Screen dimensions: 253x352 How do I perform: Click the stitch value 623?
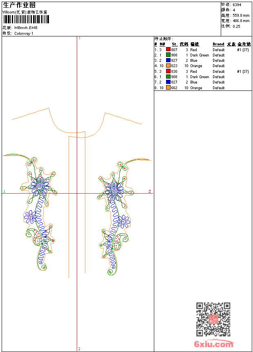(174, 66)
